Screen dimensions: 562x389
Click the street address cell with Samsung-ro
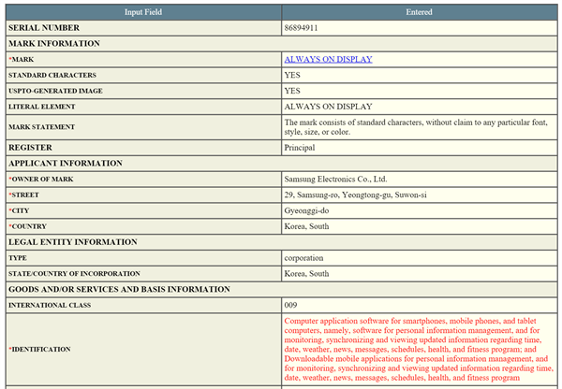(x=420, y=194)
